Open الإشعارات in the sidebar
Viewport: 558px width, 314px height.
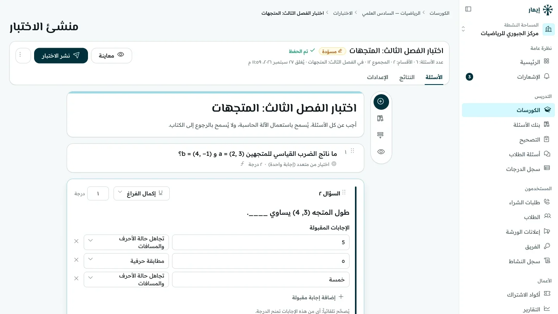(508, 77)
